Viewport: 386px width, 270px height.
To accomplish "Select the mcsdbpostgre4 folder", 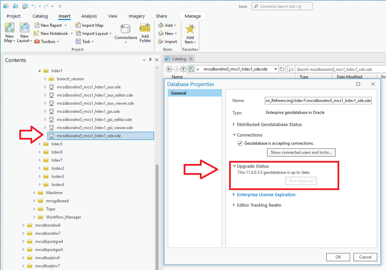I will coord(49,241).
